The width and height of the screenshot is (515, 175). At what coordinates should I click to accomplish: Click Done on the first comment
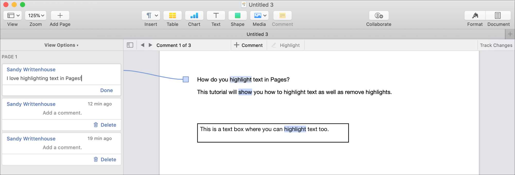tap(106, 90)
